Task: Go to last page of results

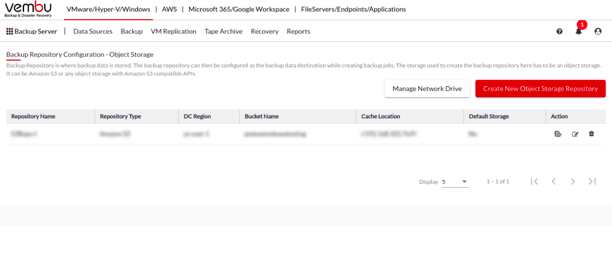Action: (x=592, y=182)
